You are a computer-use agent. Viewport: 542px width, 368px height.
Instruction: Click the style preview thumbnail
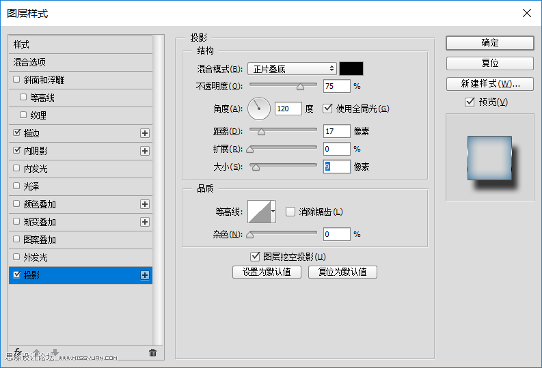[x=490, y=158]
